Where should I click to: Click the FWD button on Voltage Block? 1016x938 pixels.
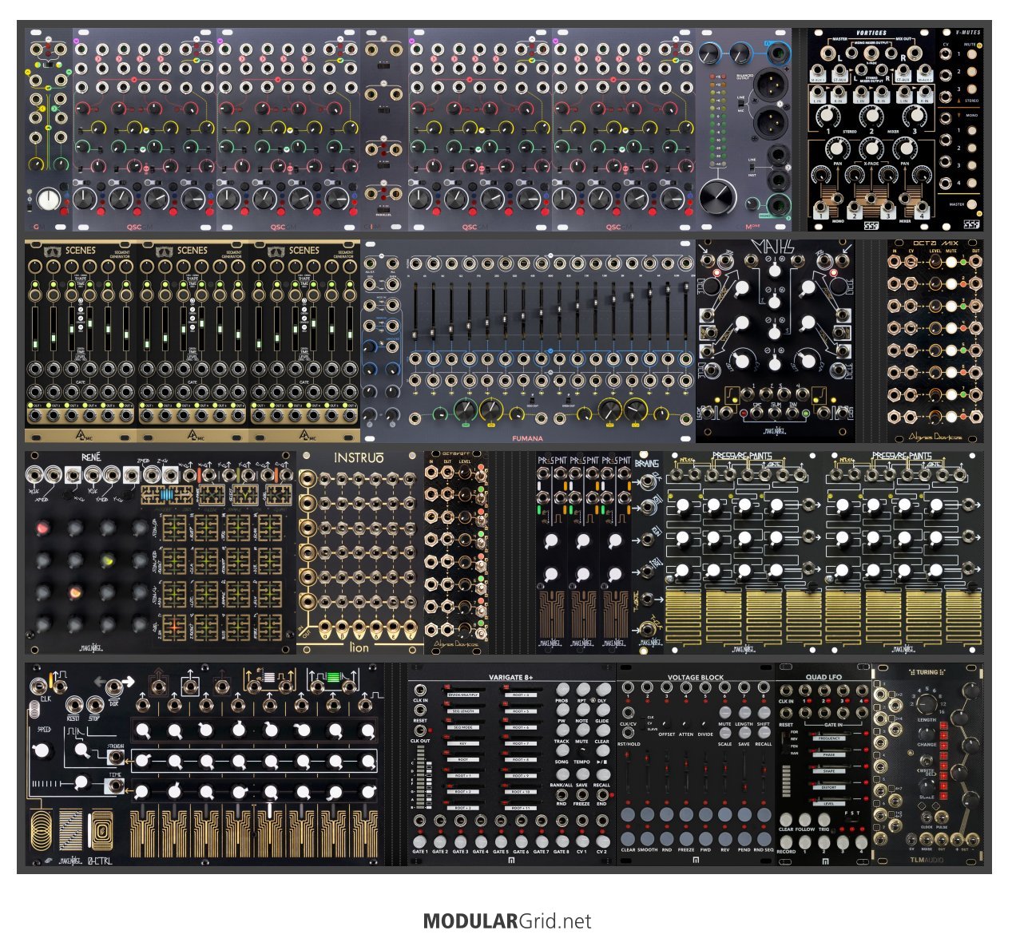pos(705,839)
